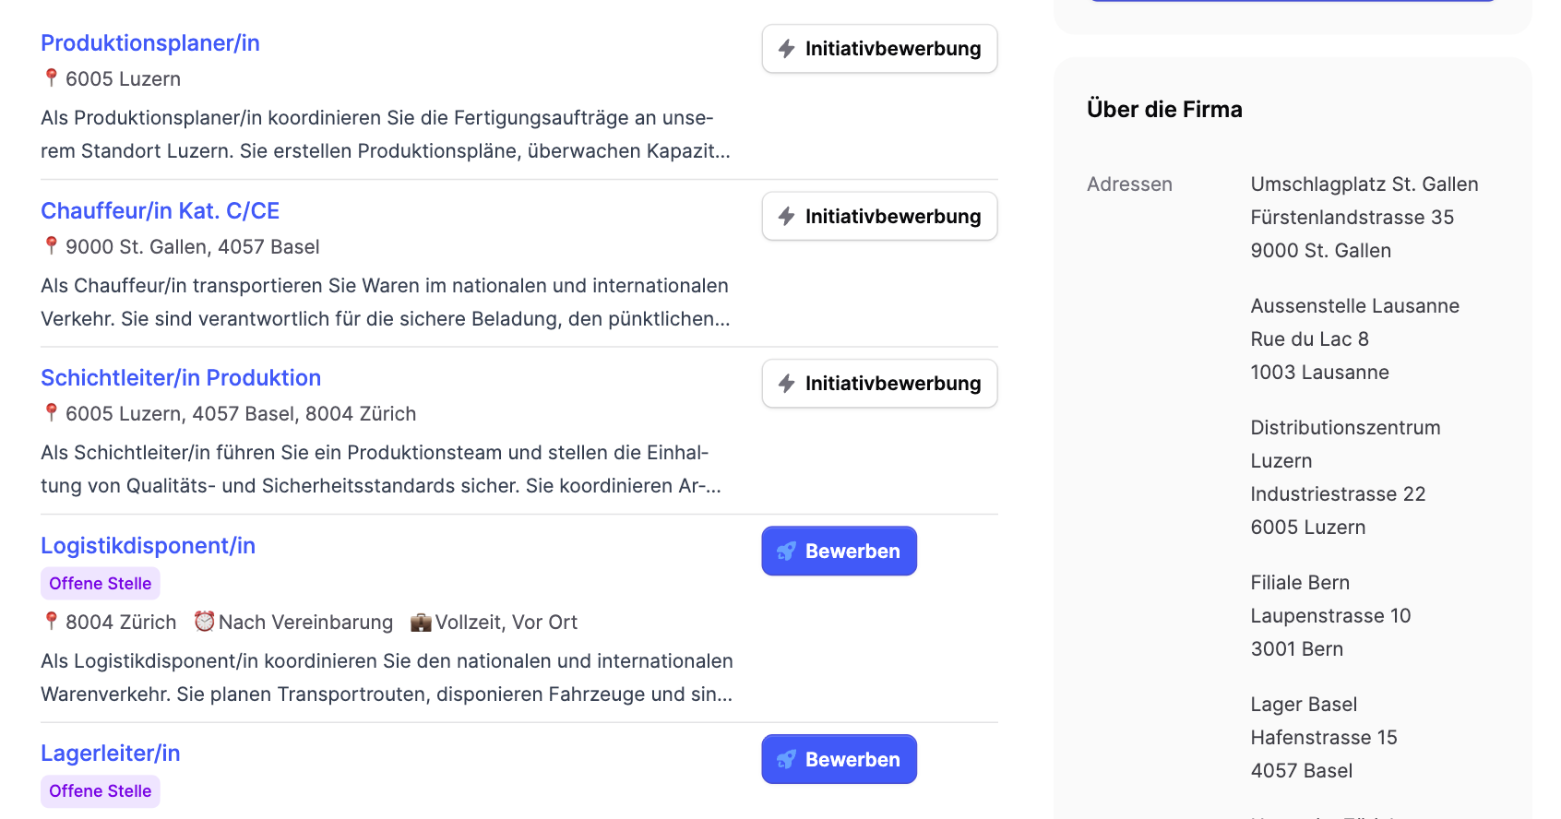
Task: Click the lightning icon on Chauffeur/in Initiativbewerbung
Action: coord(786,217)
